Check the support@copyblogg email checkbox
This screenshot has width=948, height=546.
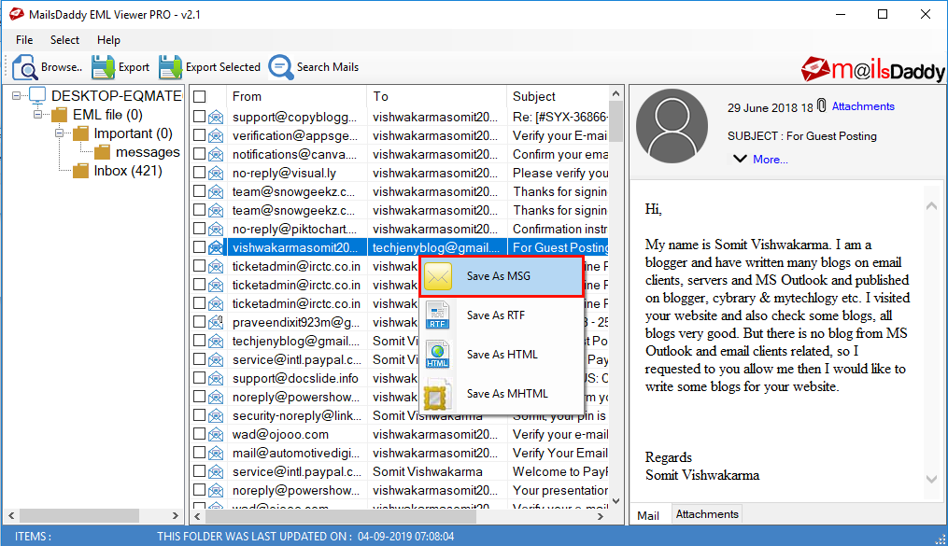[200, 117]
